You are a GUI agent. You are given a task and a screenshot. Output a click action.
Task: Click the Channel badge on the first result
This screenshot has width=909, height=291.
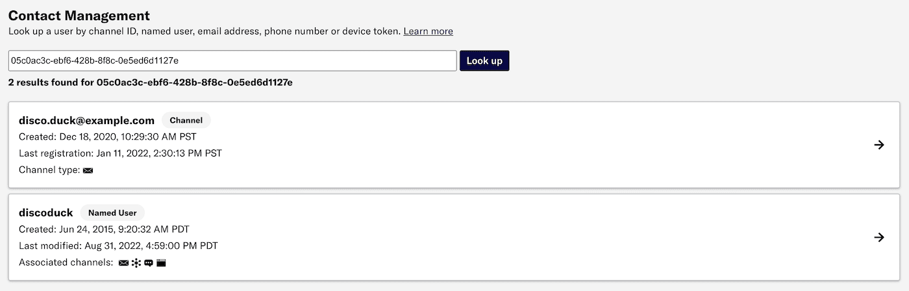coord(186,120)
